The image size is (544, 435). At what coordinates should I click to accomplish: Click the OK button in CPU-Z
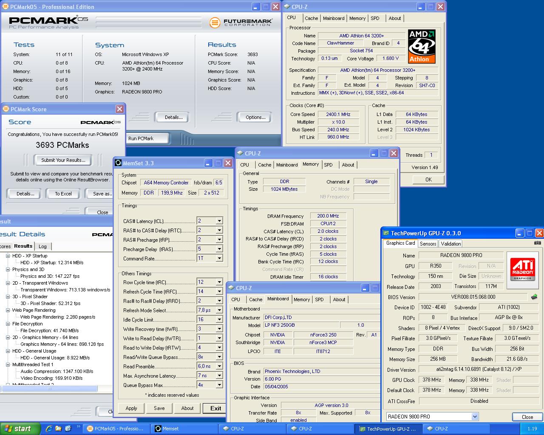428,180
